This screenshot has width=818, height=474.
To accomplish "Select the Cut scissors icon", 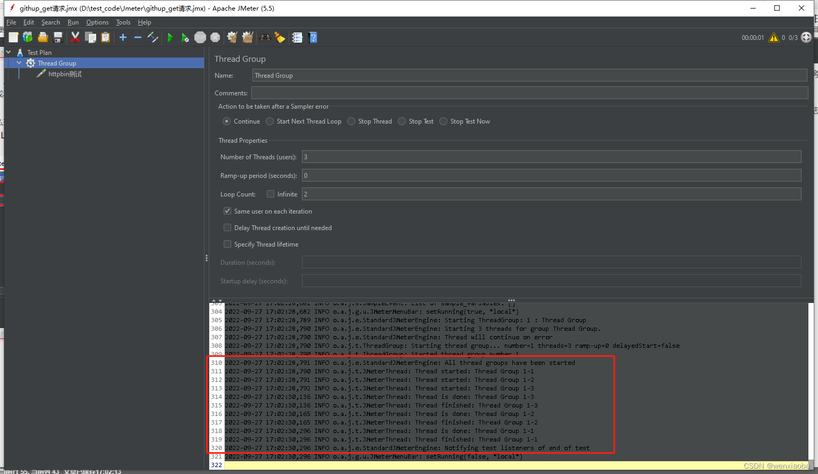I will (x=75, y=37).
